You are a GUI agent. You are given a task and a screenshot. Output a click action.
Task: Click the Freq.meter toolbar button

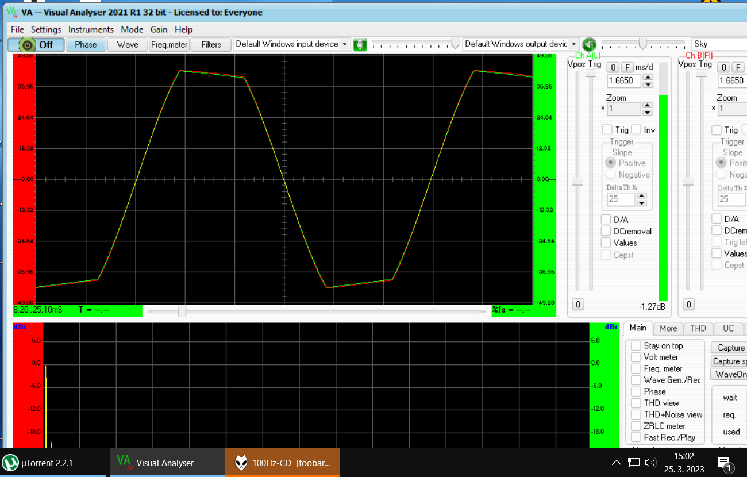[x=169, y=44]
